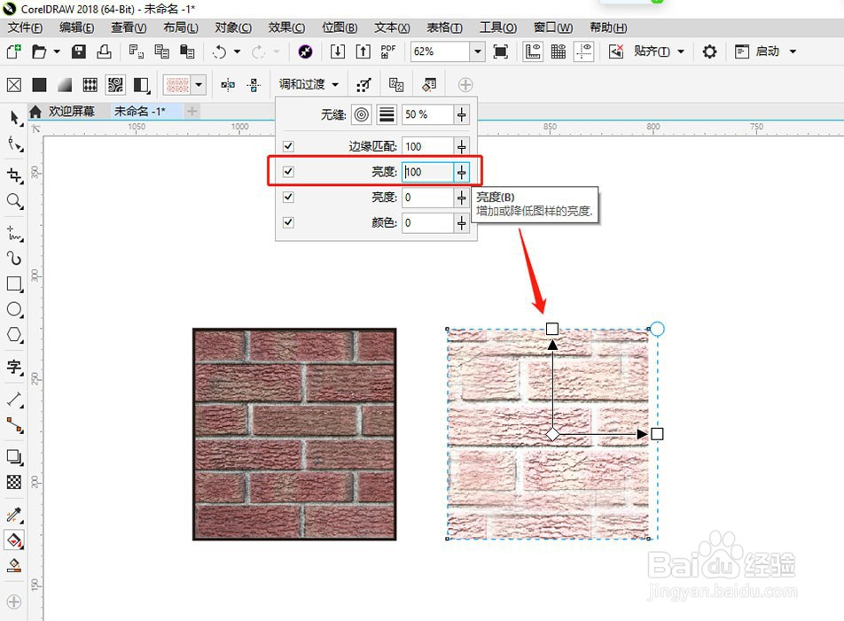Screen dimensions: 844x621
Task: Click the fill center diamond handle
Action: (552, 434)
